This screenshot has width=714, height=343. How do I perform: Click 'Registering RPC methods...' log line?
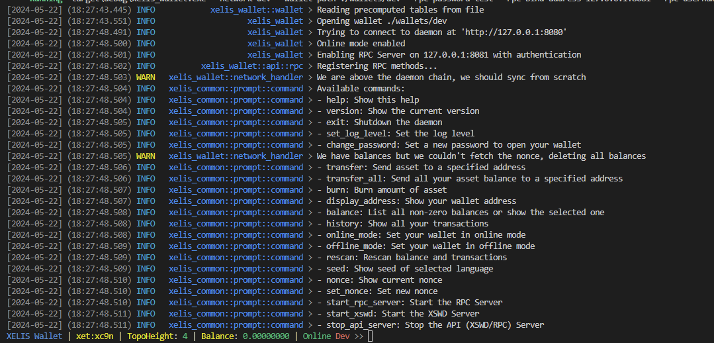pyautogui.click(x=377, y=66)
